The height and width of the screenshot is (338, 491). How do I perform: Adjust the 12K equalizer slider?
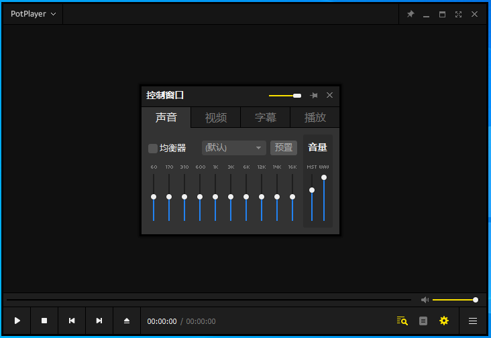[262, 197]
